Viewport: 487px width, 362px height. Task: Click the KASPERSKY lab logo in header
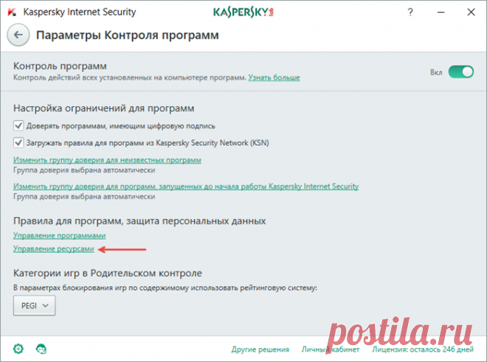(243, 12)
